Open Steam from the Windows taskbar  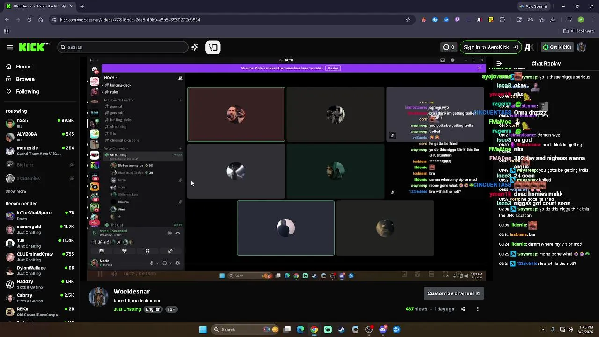(341, 330)
